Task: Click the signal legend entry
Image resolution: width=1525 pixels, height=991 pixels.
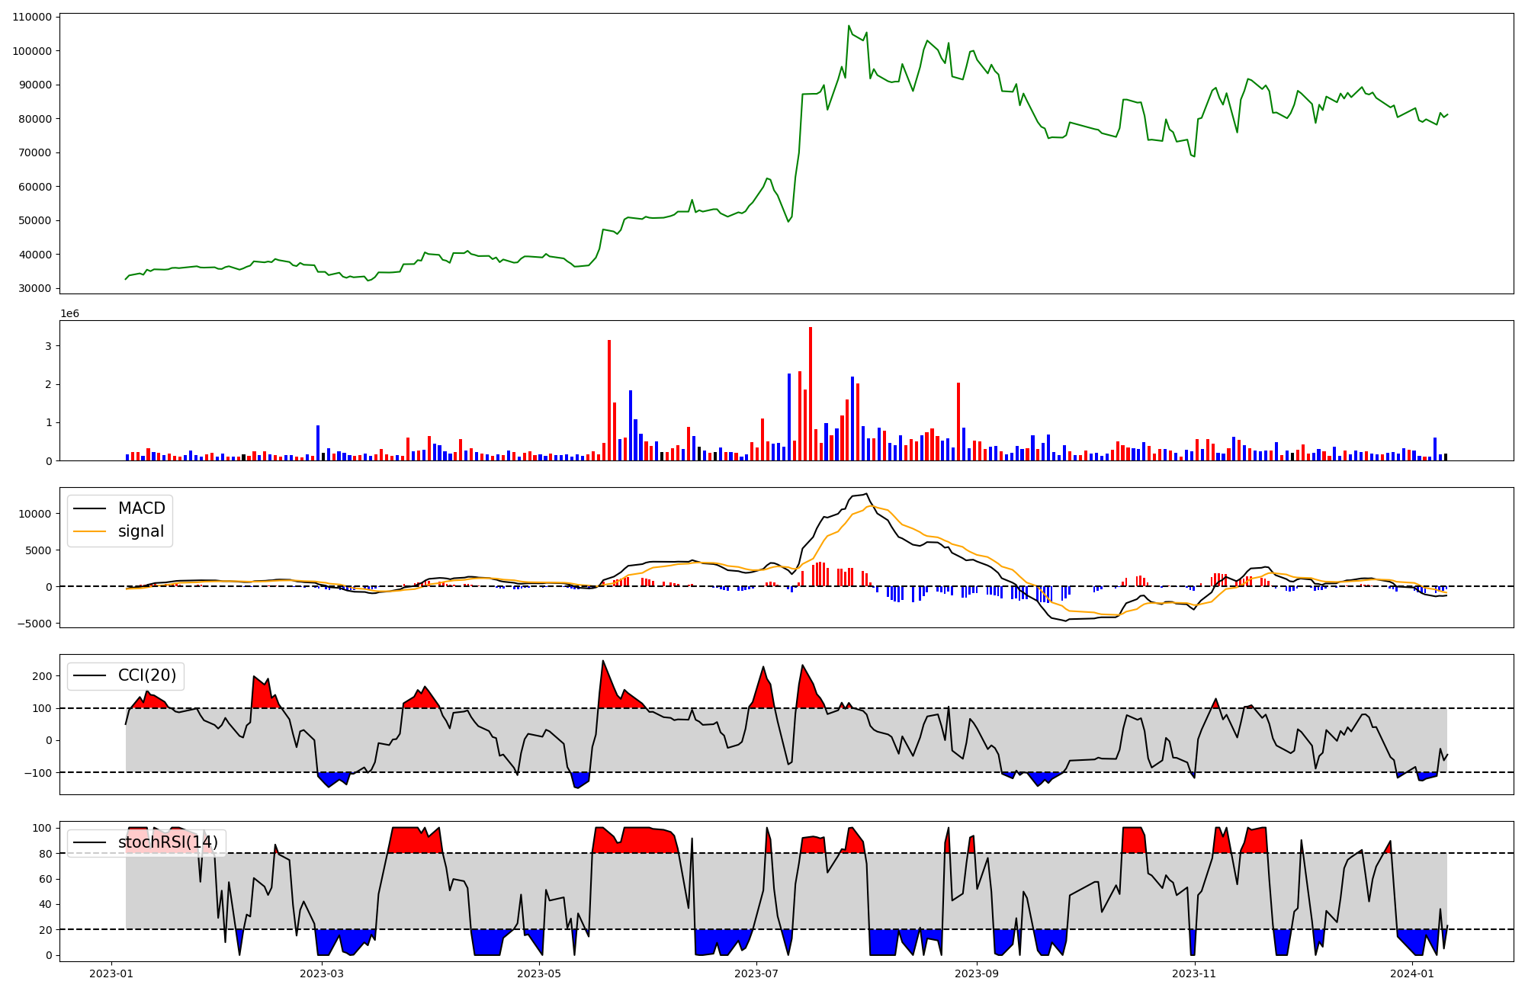Action: tap(119, 531)
